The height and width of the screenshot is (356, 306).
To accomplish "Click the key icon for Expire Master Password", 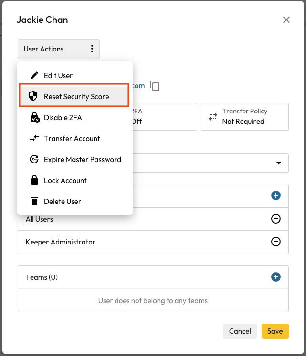I will click(x=34, y=160).
